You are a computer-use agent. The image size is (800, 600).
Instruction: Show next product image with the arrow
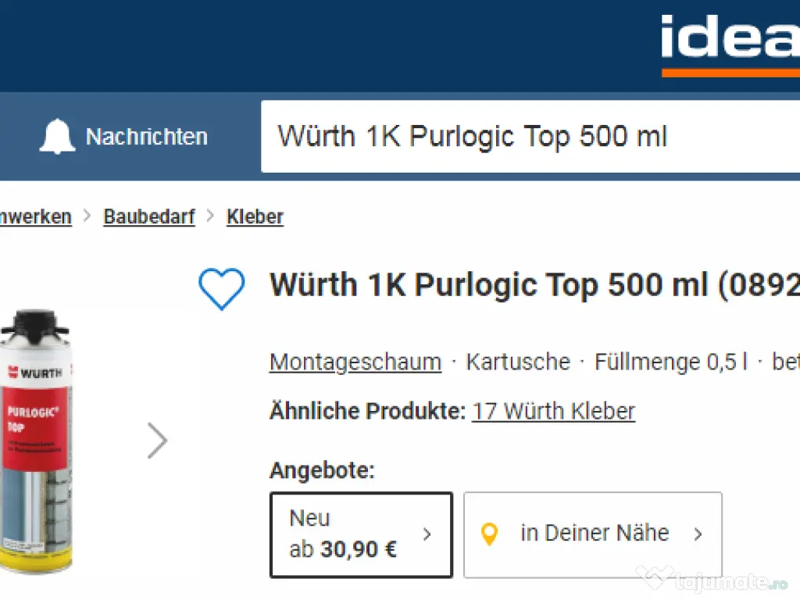(x=157, y=441)
